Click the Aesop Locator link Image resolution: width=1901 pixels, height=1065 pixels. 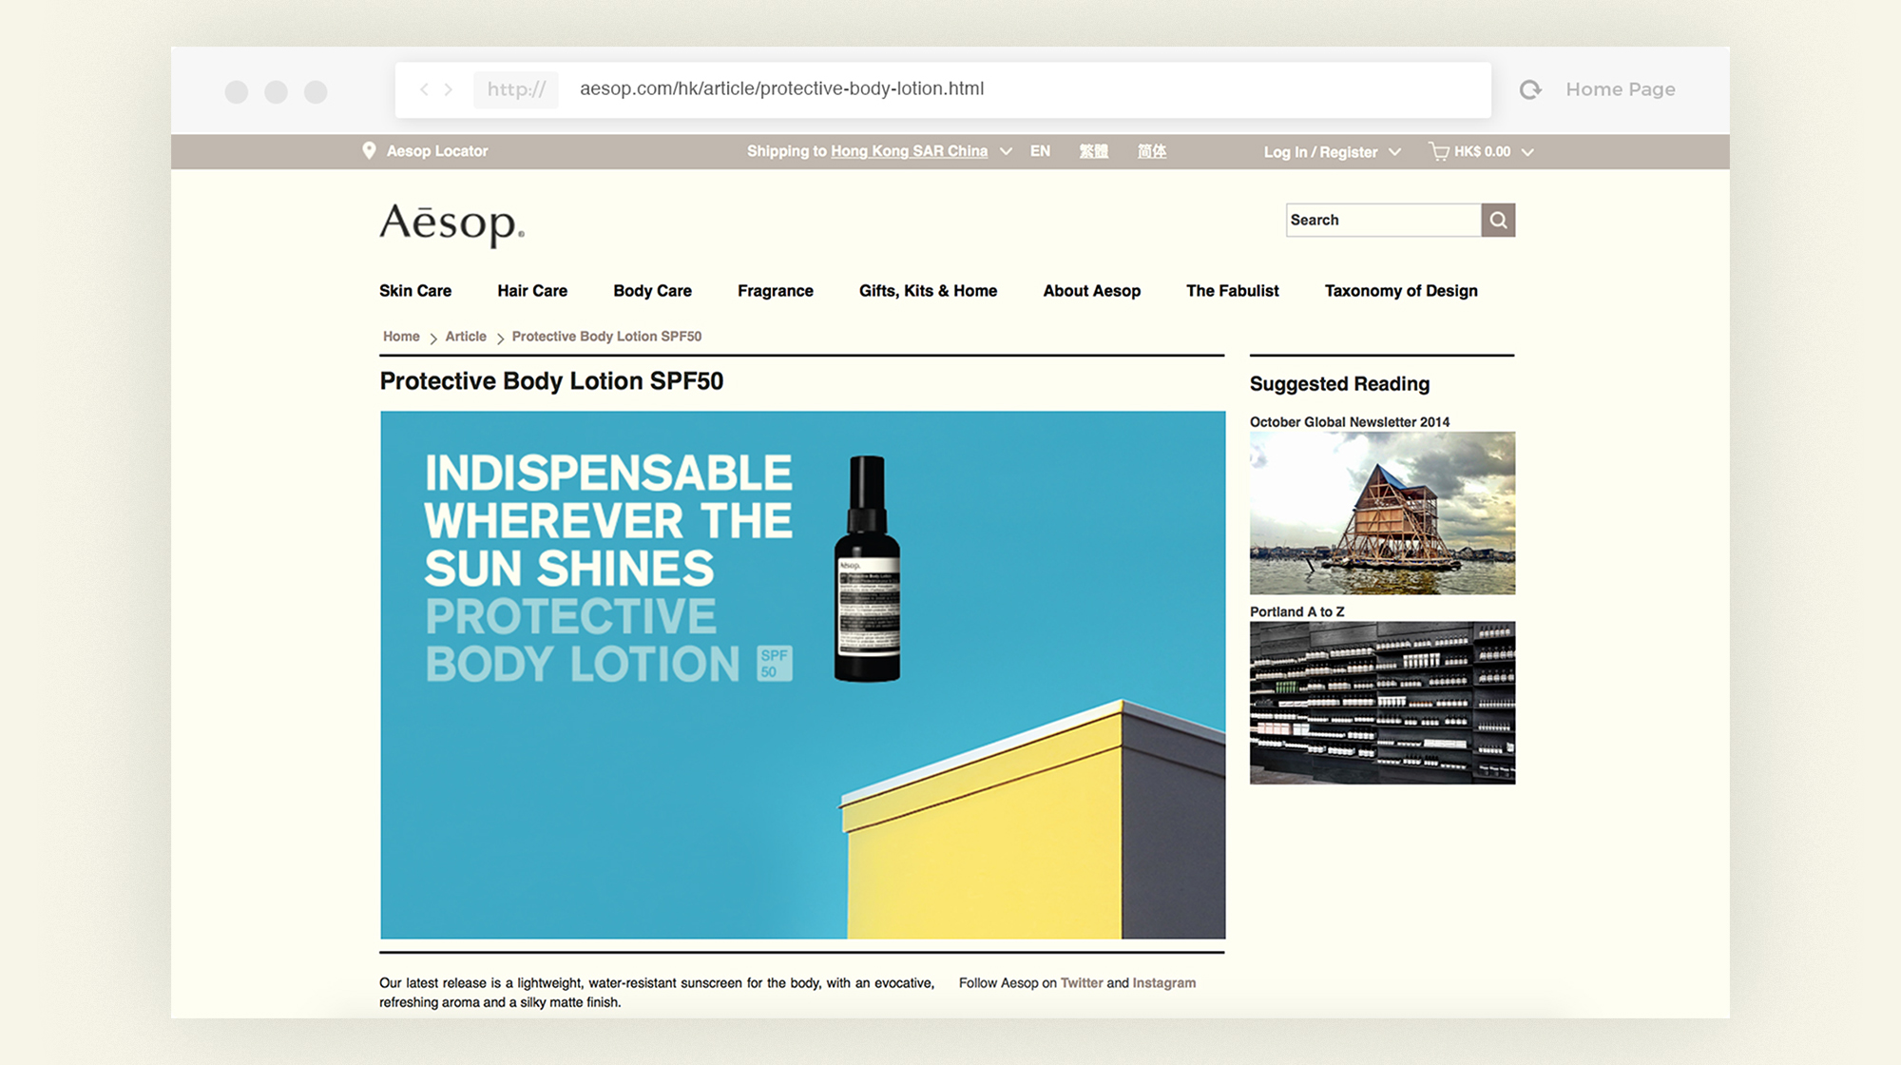click(437, 151)
